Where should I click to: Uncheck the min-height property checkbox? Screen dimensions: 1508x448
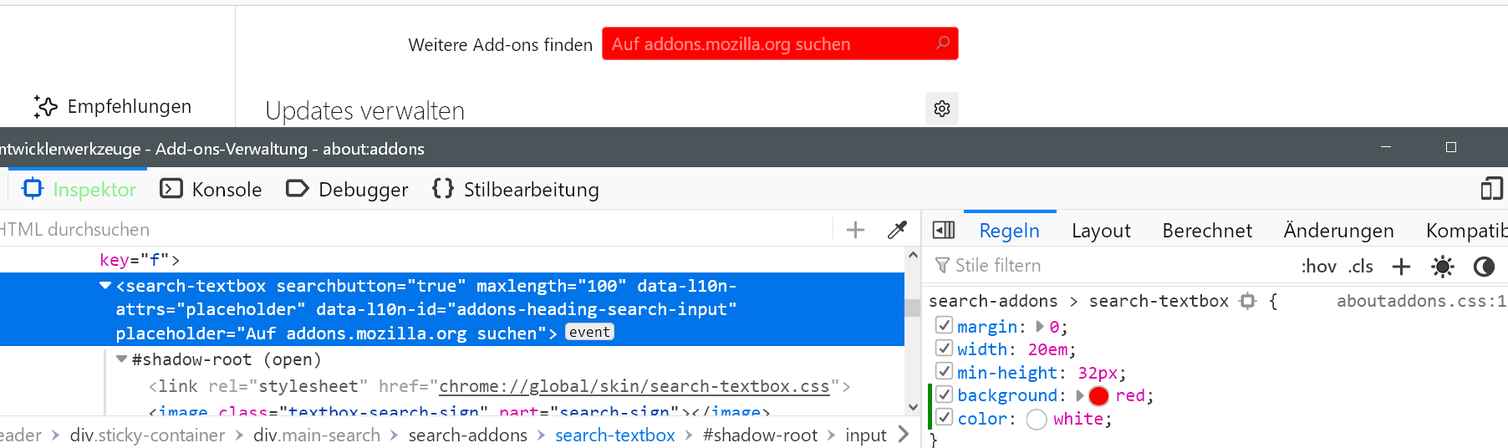coord(945,372)
